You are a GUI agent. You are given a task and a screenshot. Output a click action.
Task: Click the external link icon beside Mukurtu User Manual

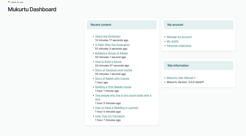pos(195,78)
